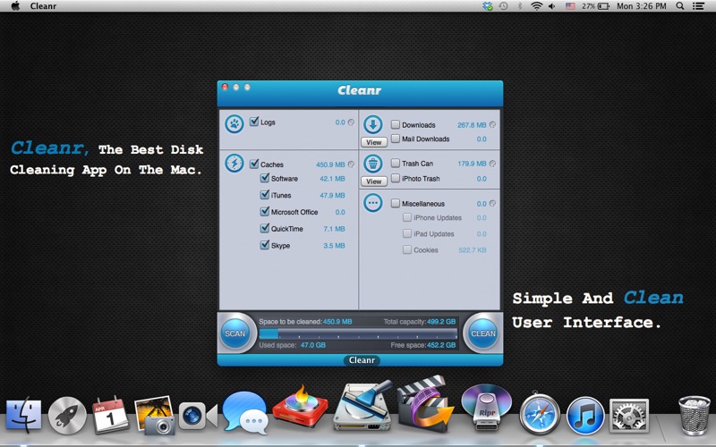Click the info icon beside Miscellaneous size

[492, 204]
